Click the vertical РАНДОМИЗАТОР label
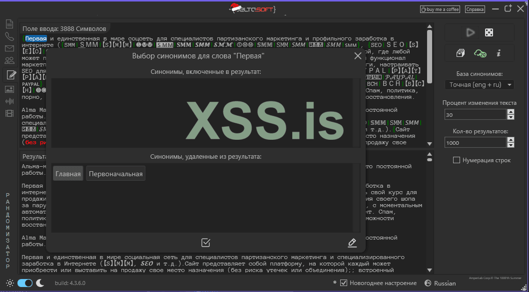 [x=8, y=231]
